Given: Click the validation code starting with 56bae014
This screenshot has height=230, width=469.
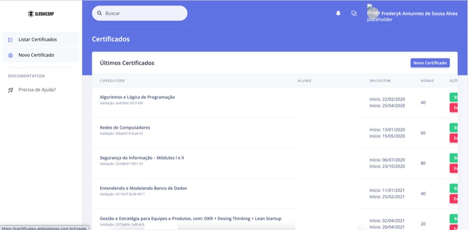Looking at the screenshot, I should (121, 133).
